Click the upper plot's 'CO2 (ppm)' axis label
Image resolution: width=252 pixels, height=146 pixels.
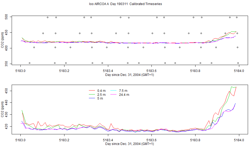pyautogui.click(x=2, y=40)
